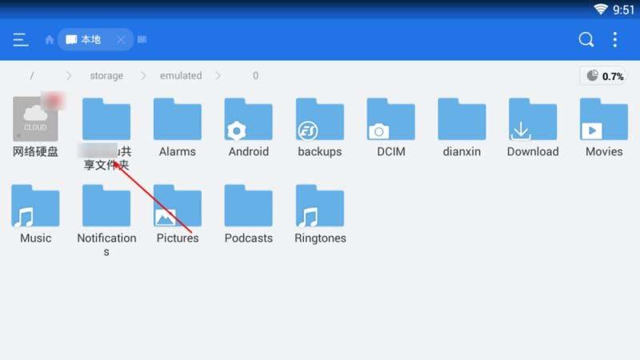
Task: Open the Movies folder
Action: [603, 120]
